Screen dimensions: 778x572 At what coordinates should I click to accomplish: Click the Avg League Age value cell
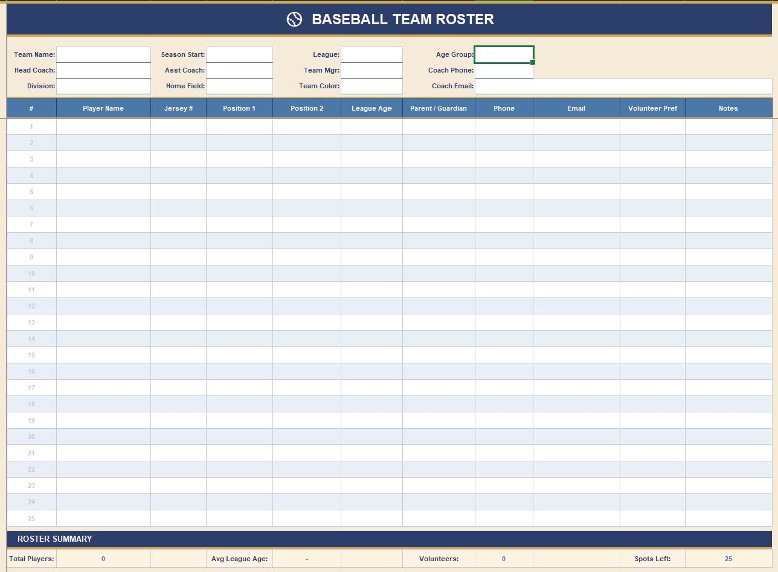point(307,559)
